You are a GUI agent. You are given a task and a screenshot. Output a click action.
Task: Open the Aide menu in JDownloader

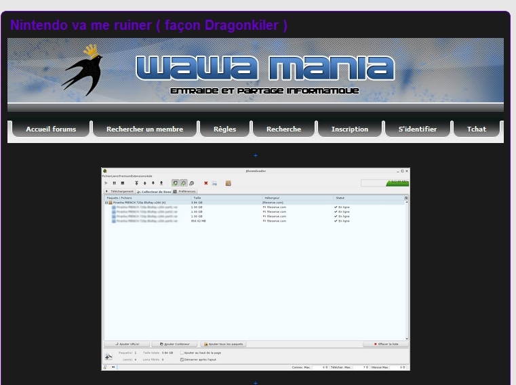[149, 176]
